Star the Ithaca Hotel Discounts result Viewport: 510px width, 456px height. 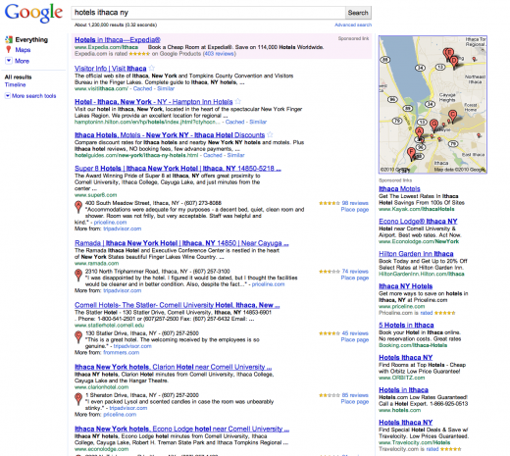[x=270, y=134]
